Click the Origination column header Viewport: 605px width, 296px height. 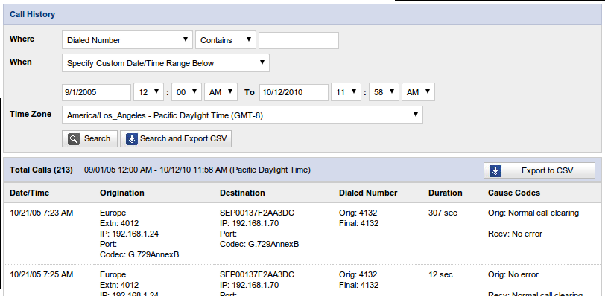pyautogui.click(x=122, y=193)
